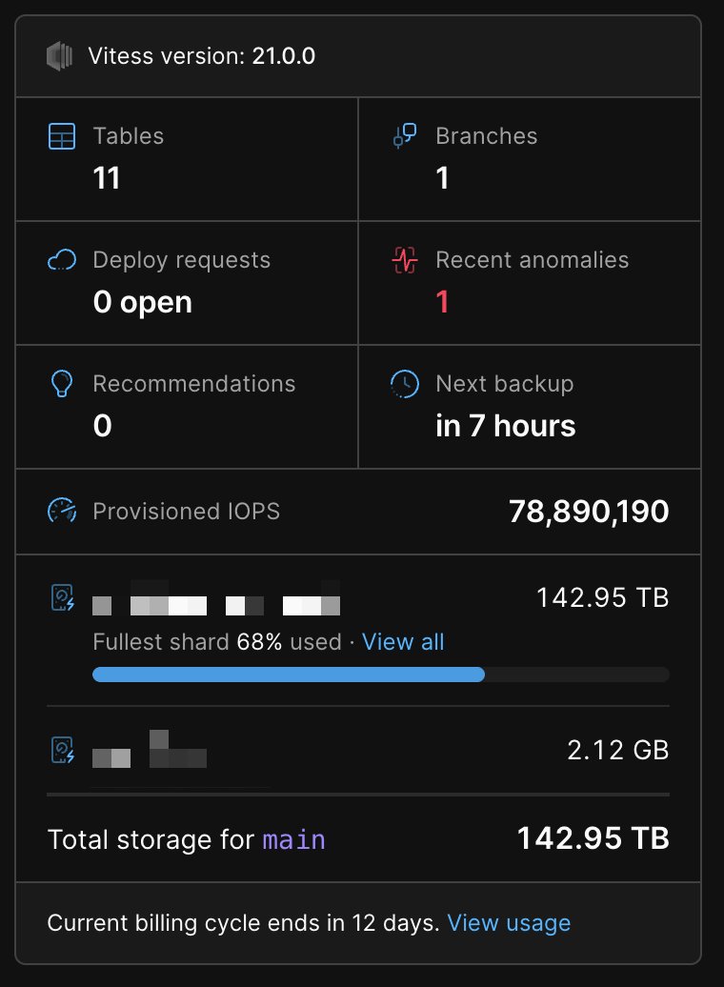
Task: Click the Next backup clock icon
Action: click(x=404, y=383)
